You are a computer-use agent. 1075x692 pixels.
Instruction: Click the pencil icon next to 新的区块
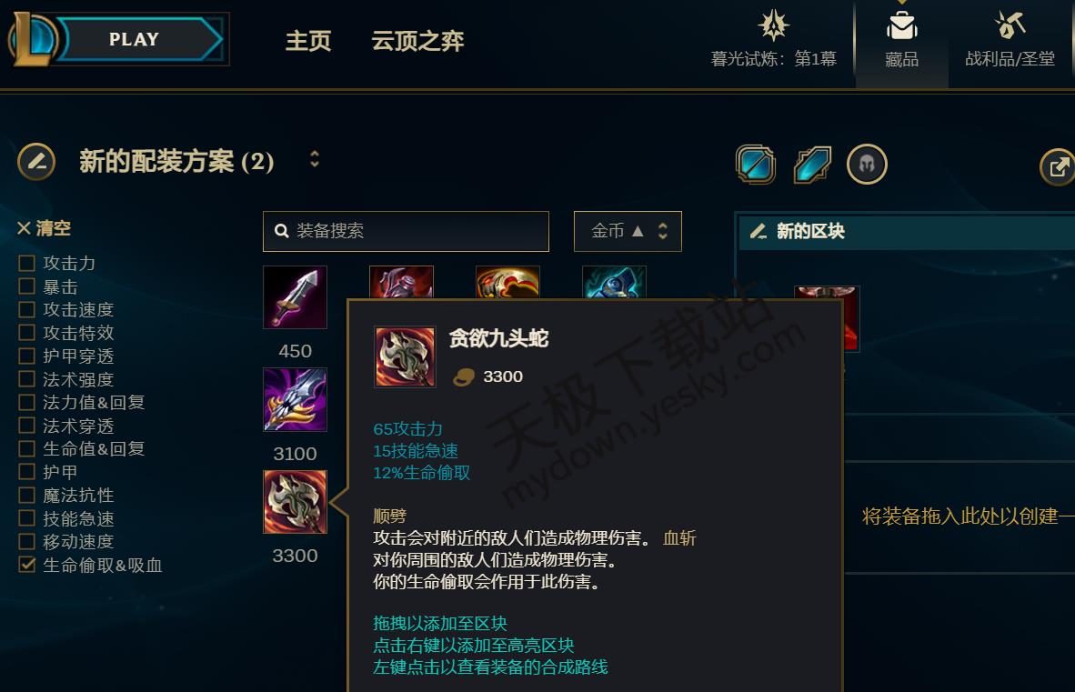pos(759,232)
